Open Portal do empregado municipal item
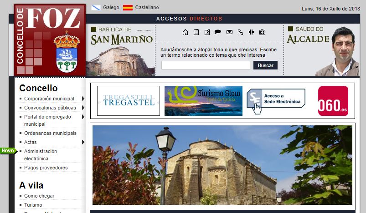 click(47, 120)
